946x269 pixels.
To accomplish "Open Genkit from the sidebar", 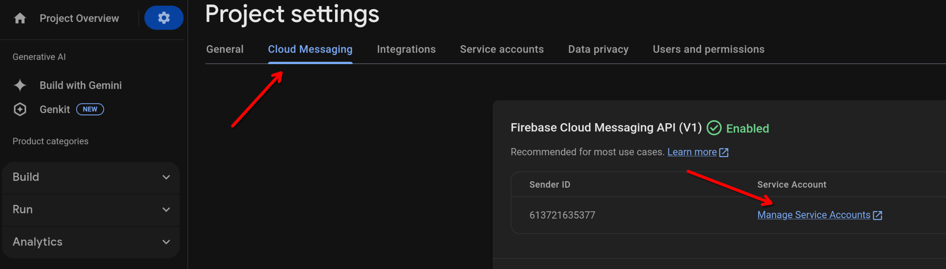I will (x=55, y=109).
